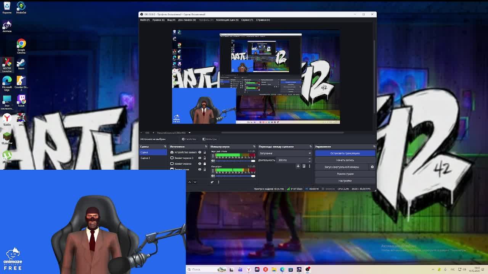Open Steam desktop shortcut
This screenshot has width=488, height=274.
[x=21, y=64]
